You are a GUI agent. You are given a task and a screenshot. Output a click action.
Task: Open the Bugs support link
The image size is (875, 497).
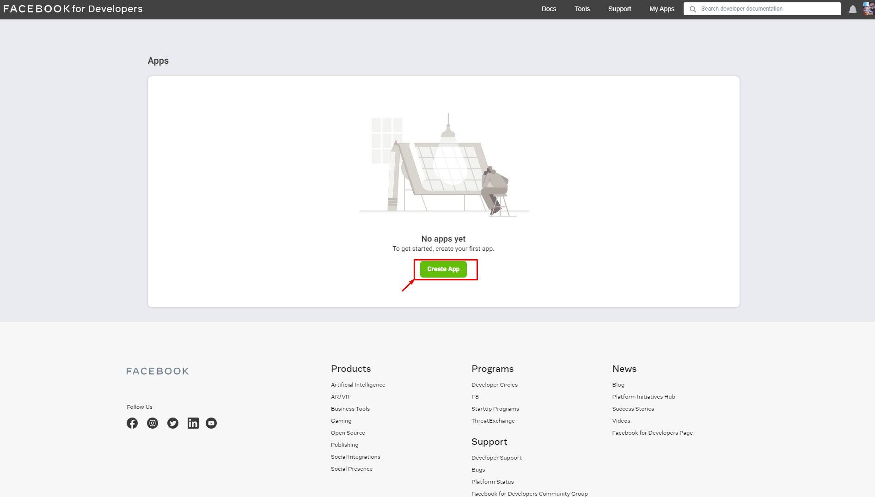point(478,470)
